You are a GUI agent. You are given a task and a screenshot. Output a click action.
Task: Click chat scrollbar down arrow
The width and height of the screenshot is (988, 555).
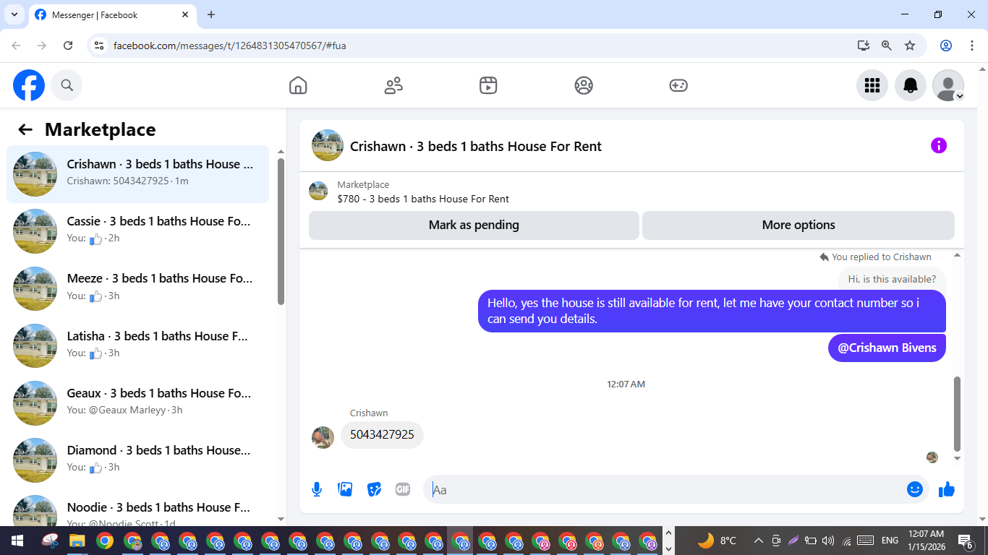pos(958,458)
